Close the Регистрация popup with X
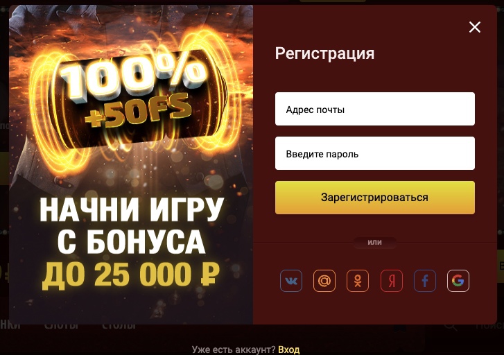 [475, 27]
